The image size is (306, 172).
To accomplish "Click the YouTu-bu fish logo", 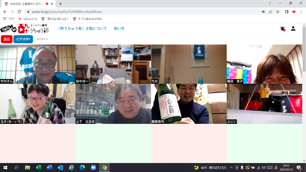I will point(9,29).
